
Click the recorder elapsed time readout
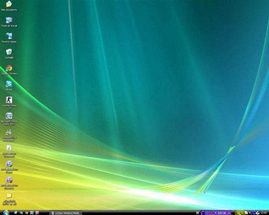[x=222, y=213]
